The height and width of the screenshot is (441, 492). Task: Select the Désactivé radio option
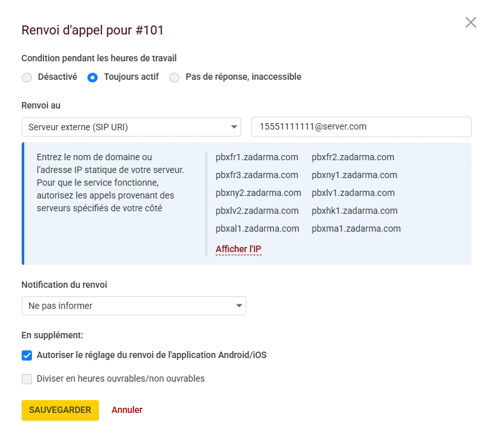(x=27, y=77)
